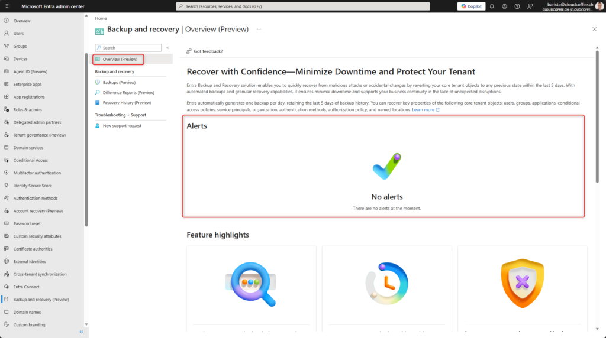The height and width of the screenshot is (338, 606).
Task: Click the Backups (Preview) clock icon
Action: coord(98,82)
